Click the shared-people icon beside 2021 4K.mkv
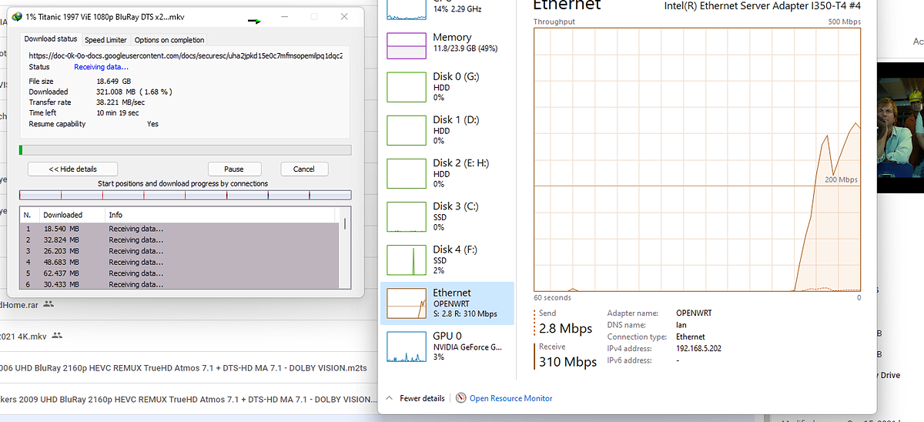The height and width of the screenshot is (422, 924). point(58,336)
